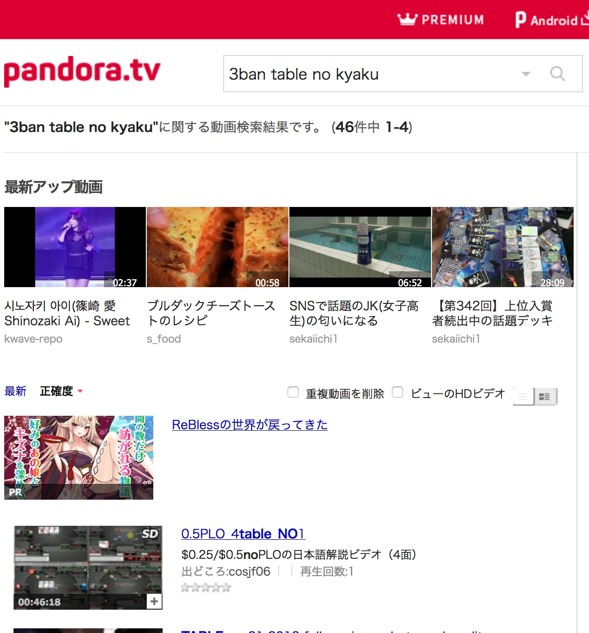This screenshot has height=633, width=589.
Task: Open title 'ブルダックチーズトーストのレシピ'
Action: click(211, 313)
